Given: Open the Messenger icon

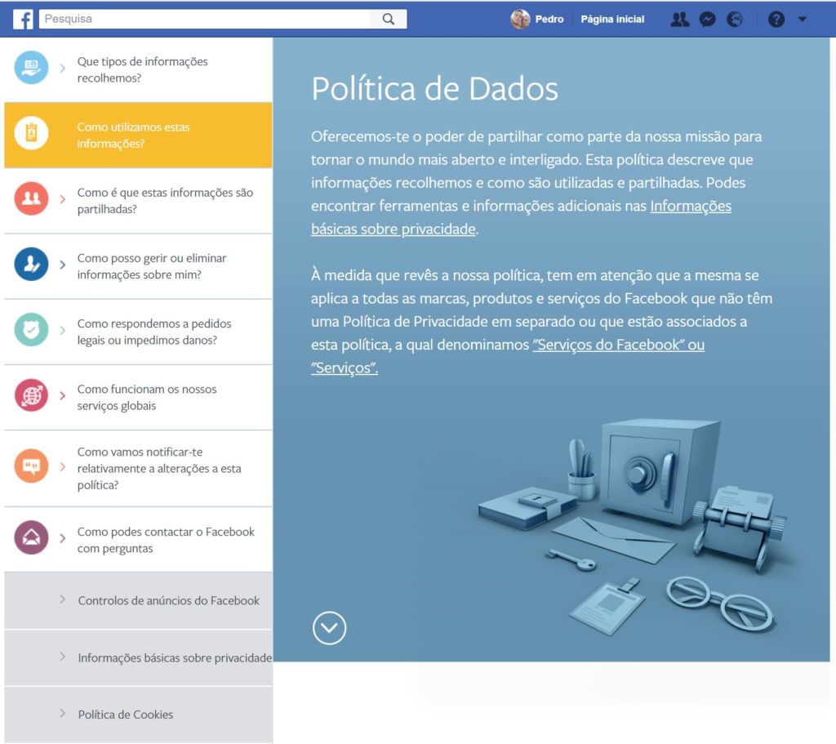Looking at the screenshot, I should tap(708, 20).
